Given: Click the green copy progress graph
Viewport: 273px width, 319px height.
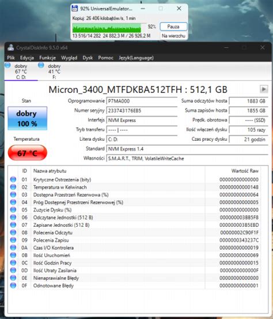Looking at the screenshot, I should pos(107,28).
